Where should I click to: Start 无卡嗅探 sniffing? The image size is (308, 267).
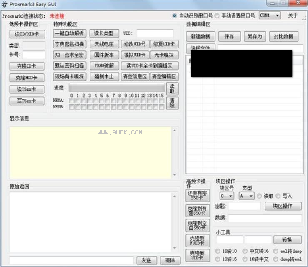164,55
